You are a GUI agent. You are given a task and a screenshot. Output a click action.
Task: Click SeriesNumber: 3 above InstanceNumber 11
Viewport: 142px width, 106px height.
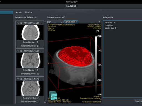[30, 70]
